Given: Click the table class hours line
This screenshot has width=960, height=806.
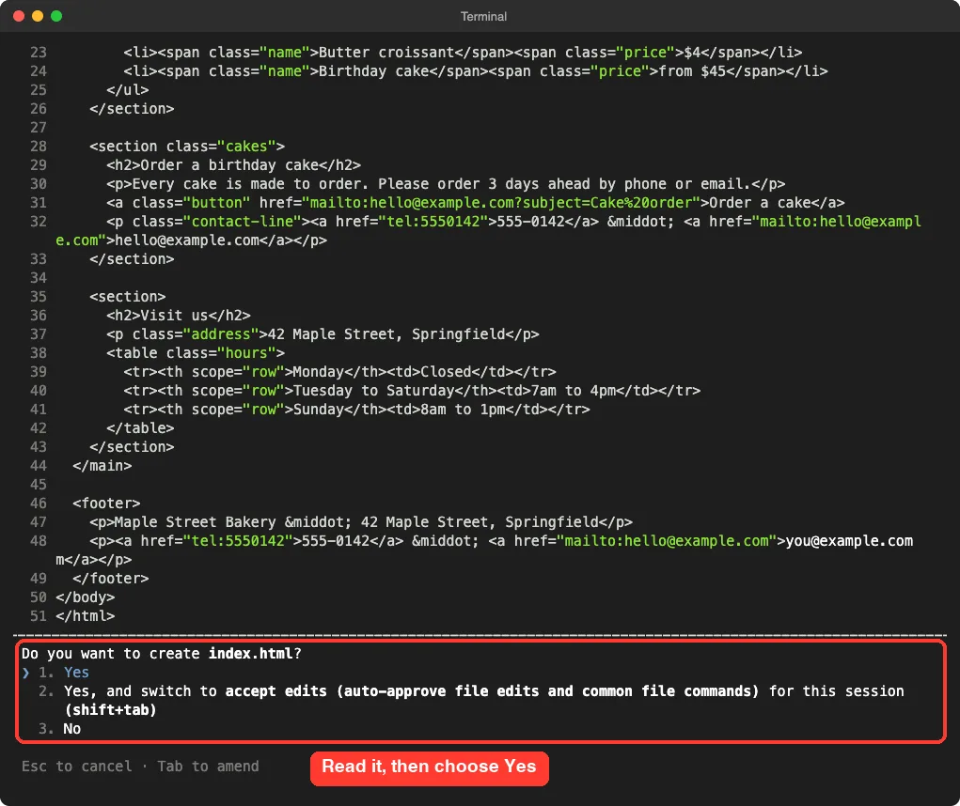Looking at the screenshot, I should pos(196,353).
